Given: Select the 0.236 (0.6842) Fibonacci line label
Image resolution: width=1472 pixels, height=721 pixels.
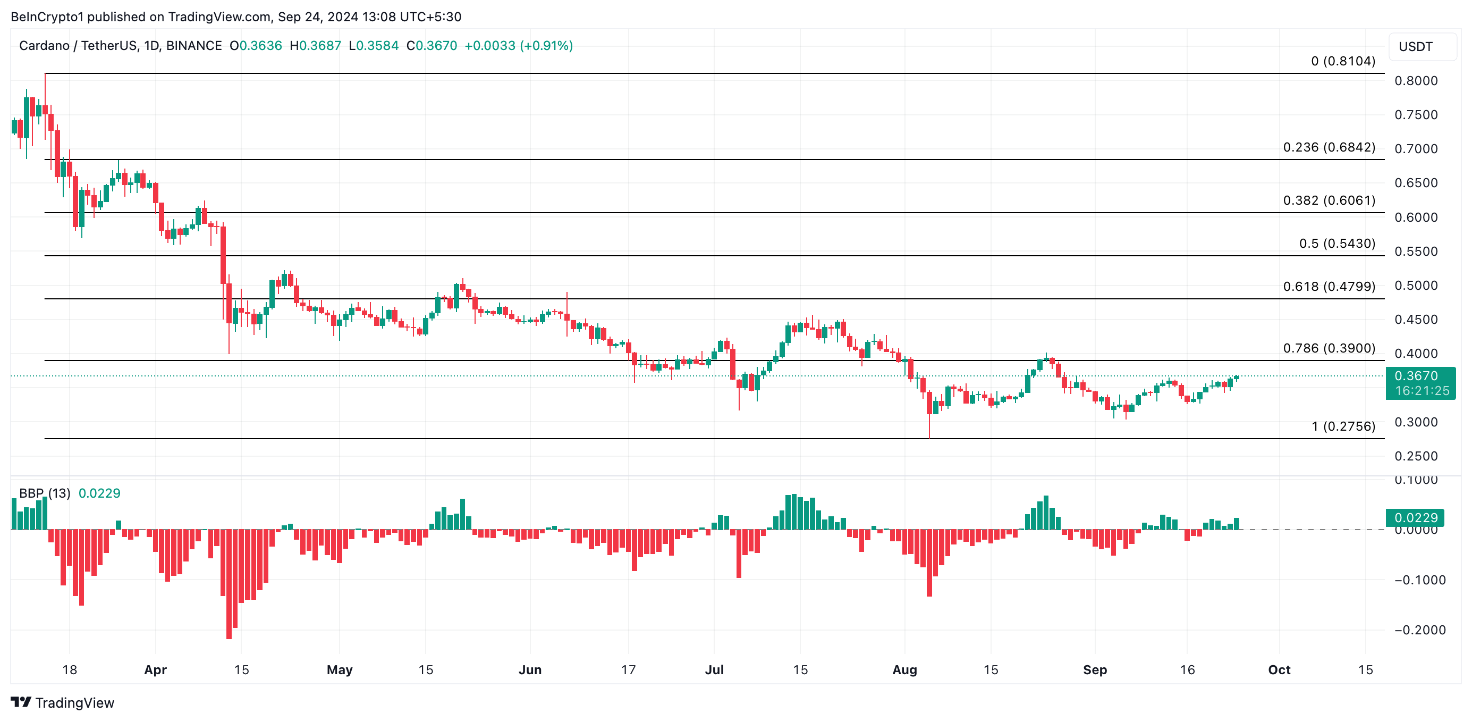Looking at the screenshot, I should [x=1329, y=147].
